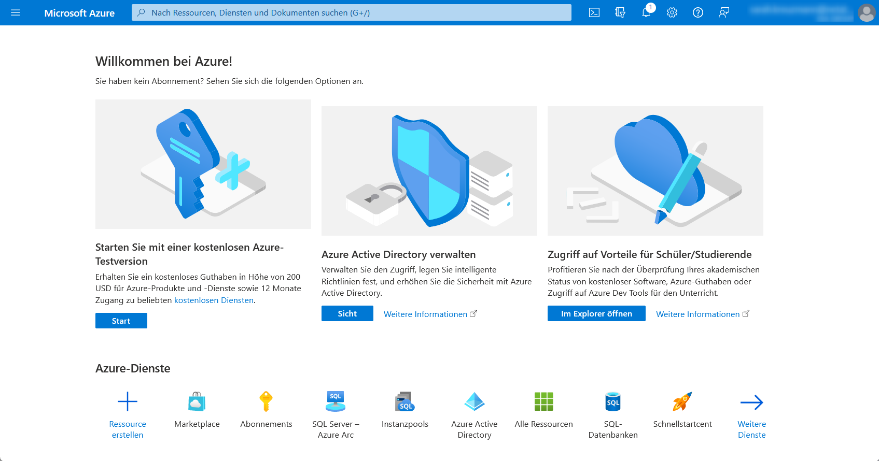Click the Willkommen bei Azure! heading
The width and height of the screenshot is (879, 461).
point(164,61)
